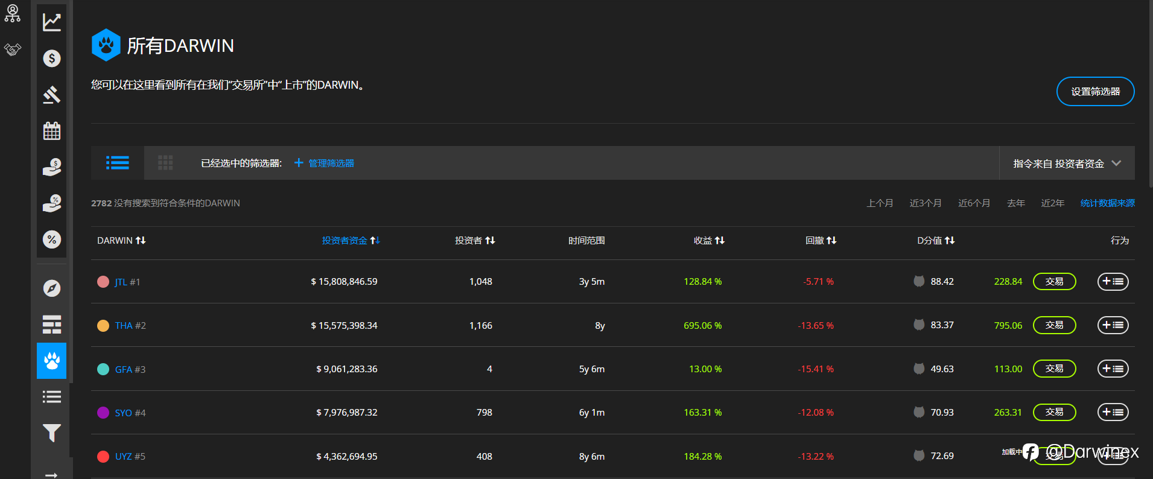Screen dimensions: 1153x479
Task: Open the line chart sidebar icon
Action: click(52, 22)
